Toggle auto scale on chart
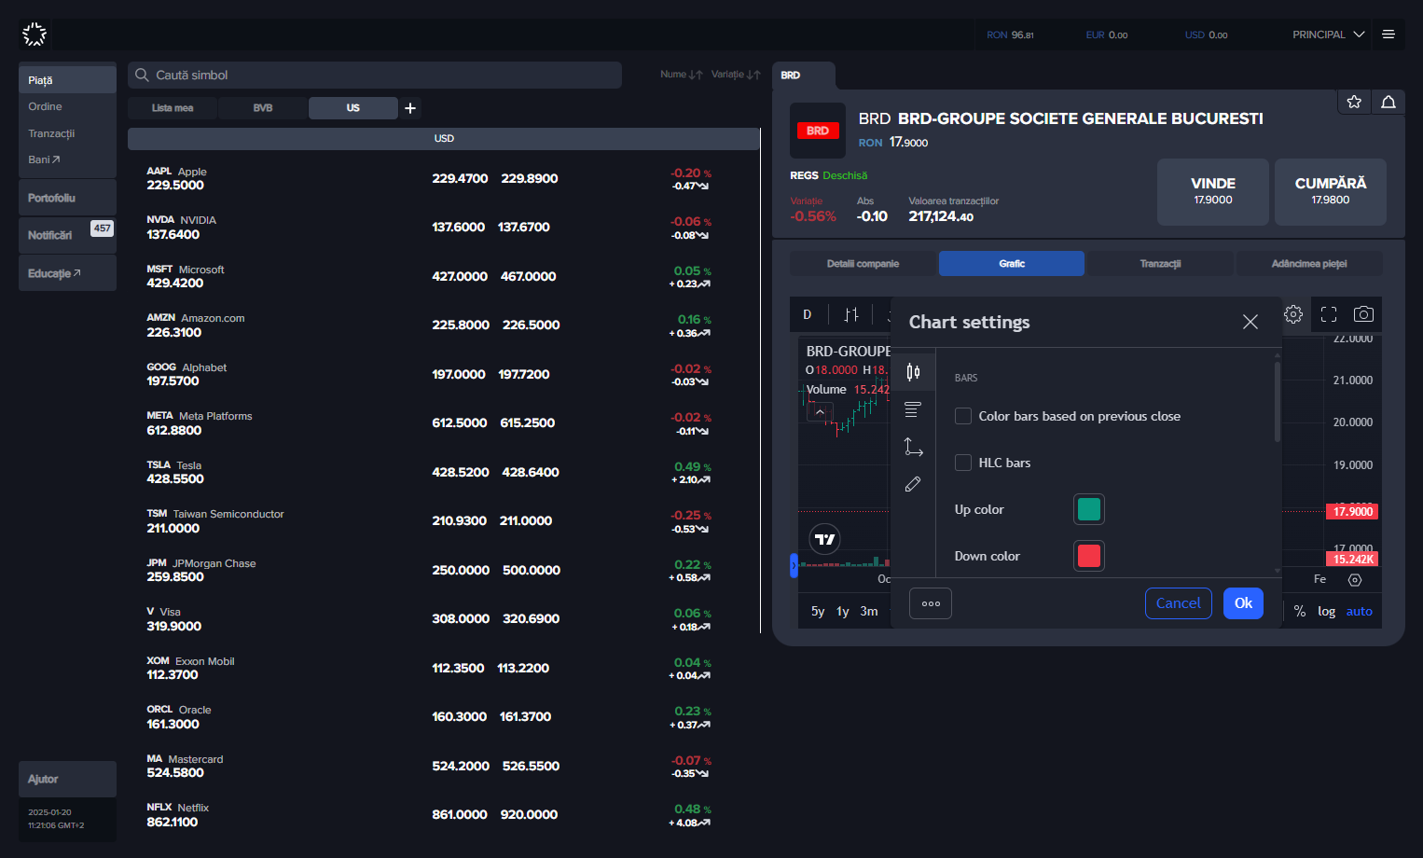Viewport: 1423px width, 858px height. tap(1360, 612)
